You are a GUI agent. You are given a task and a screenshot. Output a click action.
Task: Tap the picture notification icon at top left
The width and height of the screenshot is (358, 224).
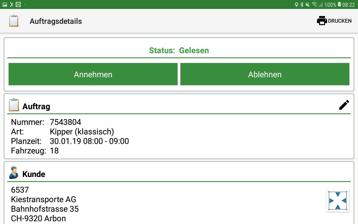click(x=5, y=4)
